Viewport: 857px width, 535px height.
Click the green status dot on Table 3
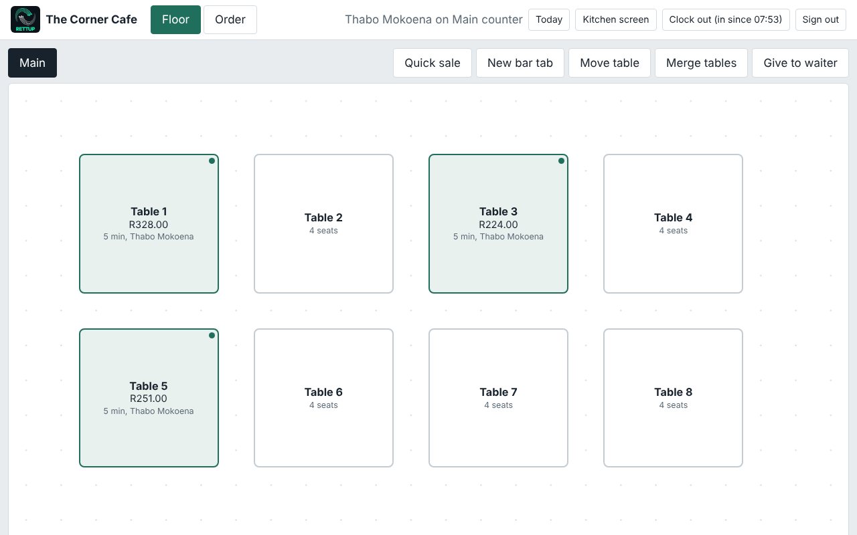(561, 160)
